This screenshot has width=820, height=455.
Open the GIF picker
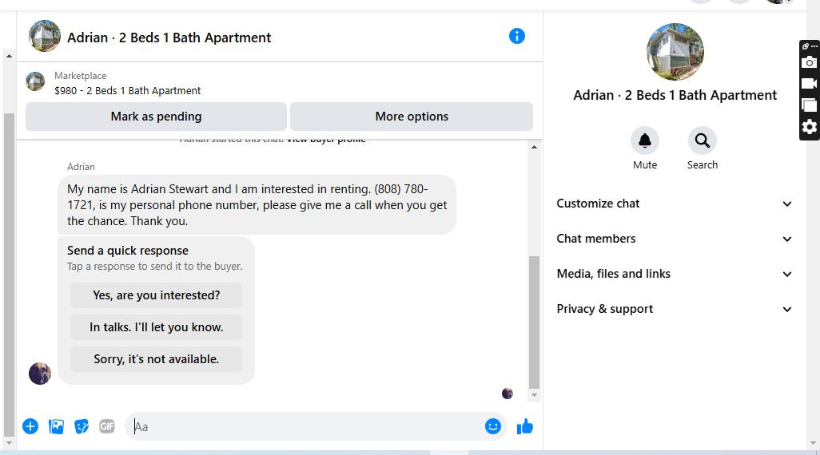click(107, 426)
